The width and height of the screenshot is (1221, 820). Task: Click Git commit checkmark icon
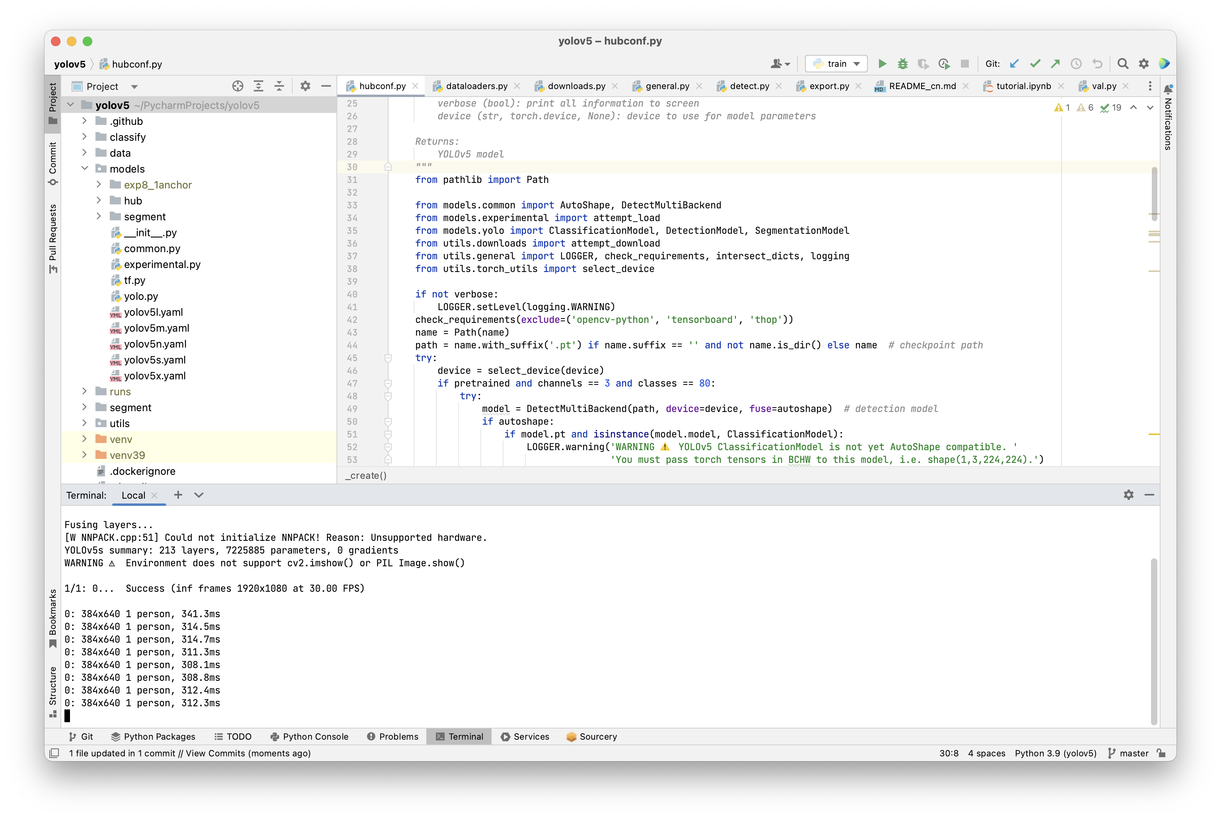coord(1035,64)
